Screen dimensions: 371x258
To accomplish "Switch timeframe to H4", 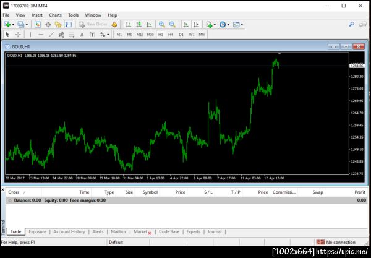I will coord(171,35).
